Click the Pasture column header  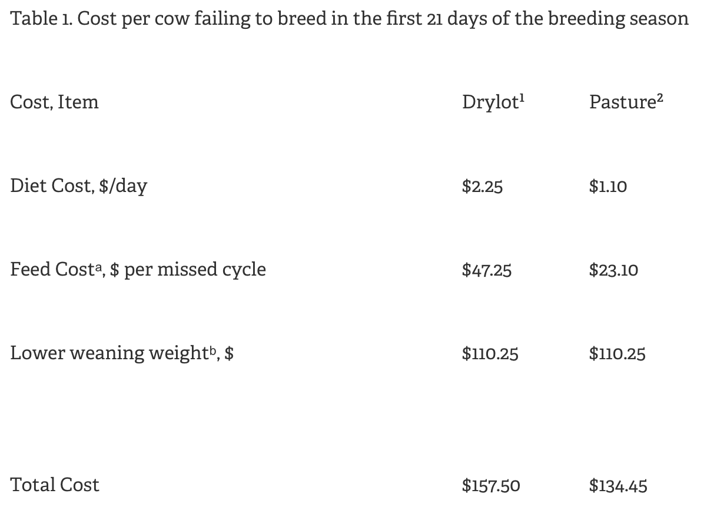coord(626,102)
